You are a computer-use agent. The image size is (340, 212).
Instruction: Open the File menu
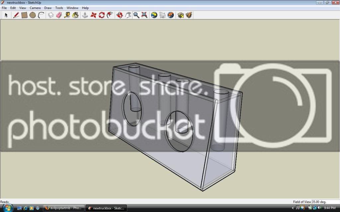pos(4,8)
